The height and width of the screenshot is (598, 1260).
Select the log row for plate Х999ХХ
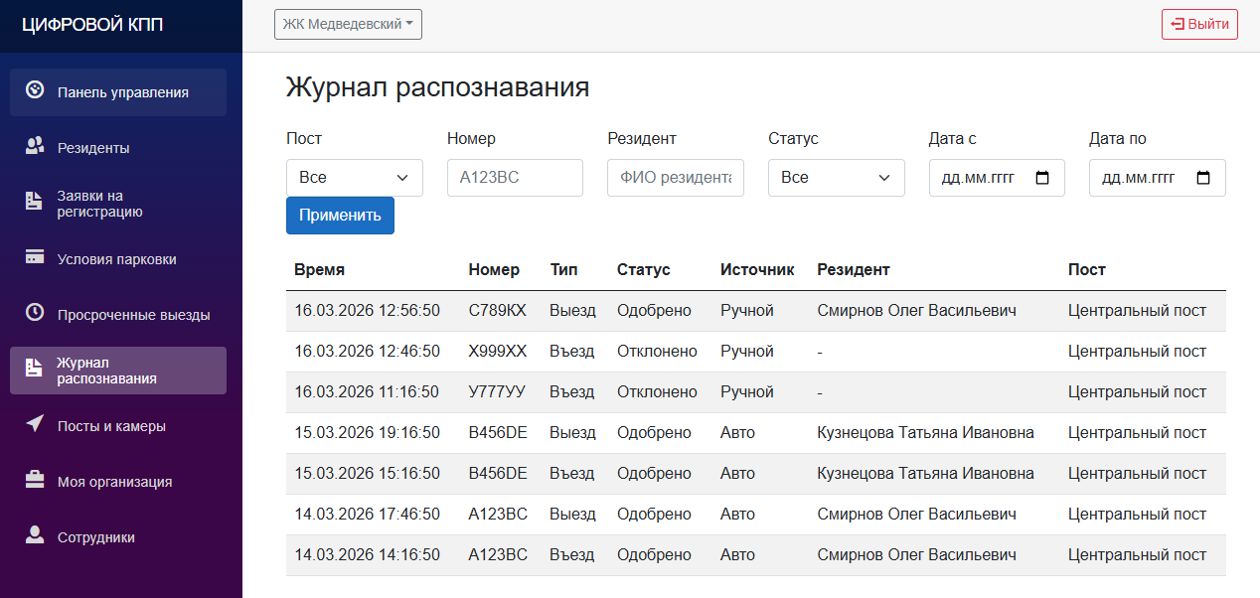coord(755,352)
